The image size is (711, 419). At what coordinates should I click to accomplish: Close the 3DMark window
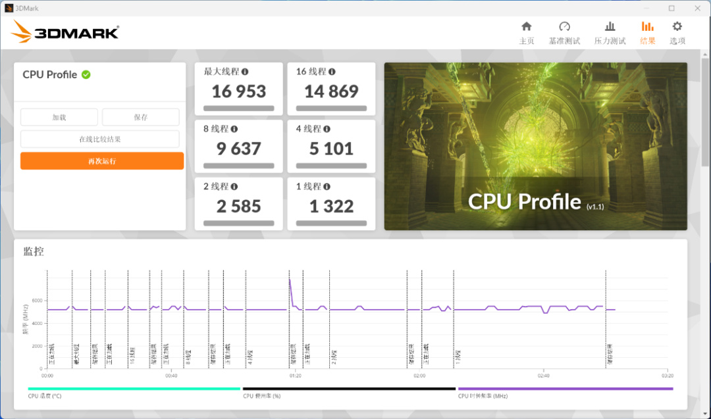tap(697, 8)
